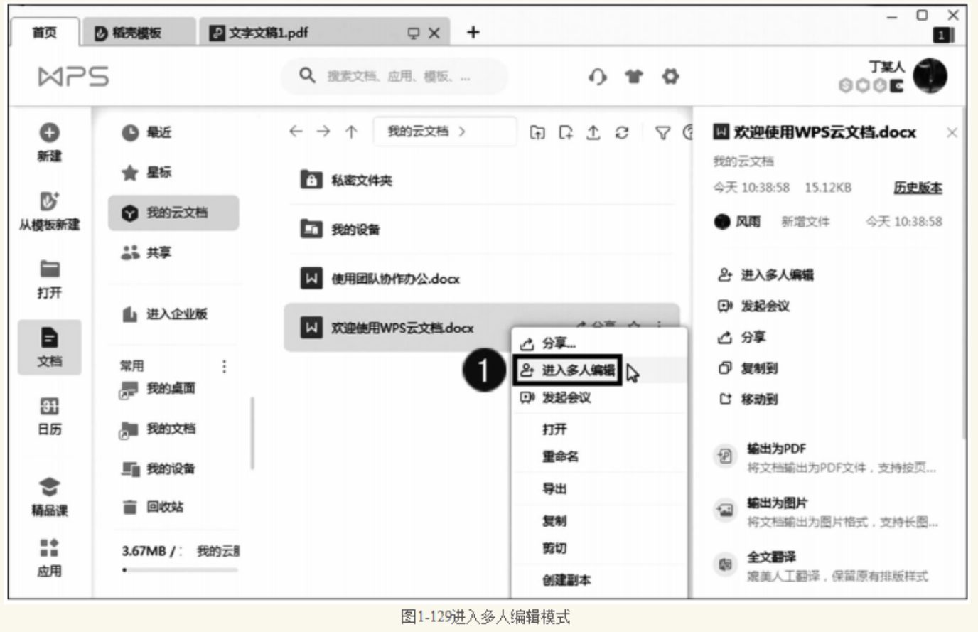Go forward with the right arrow
The height and width of the screenshot is (632, 978).
point(323,132)
